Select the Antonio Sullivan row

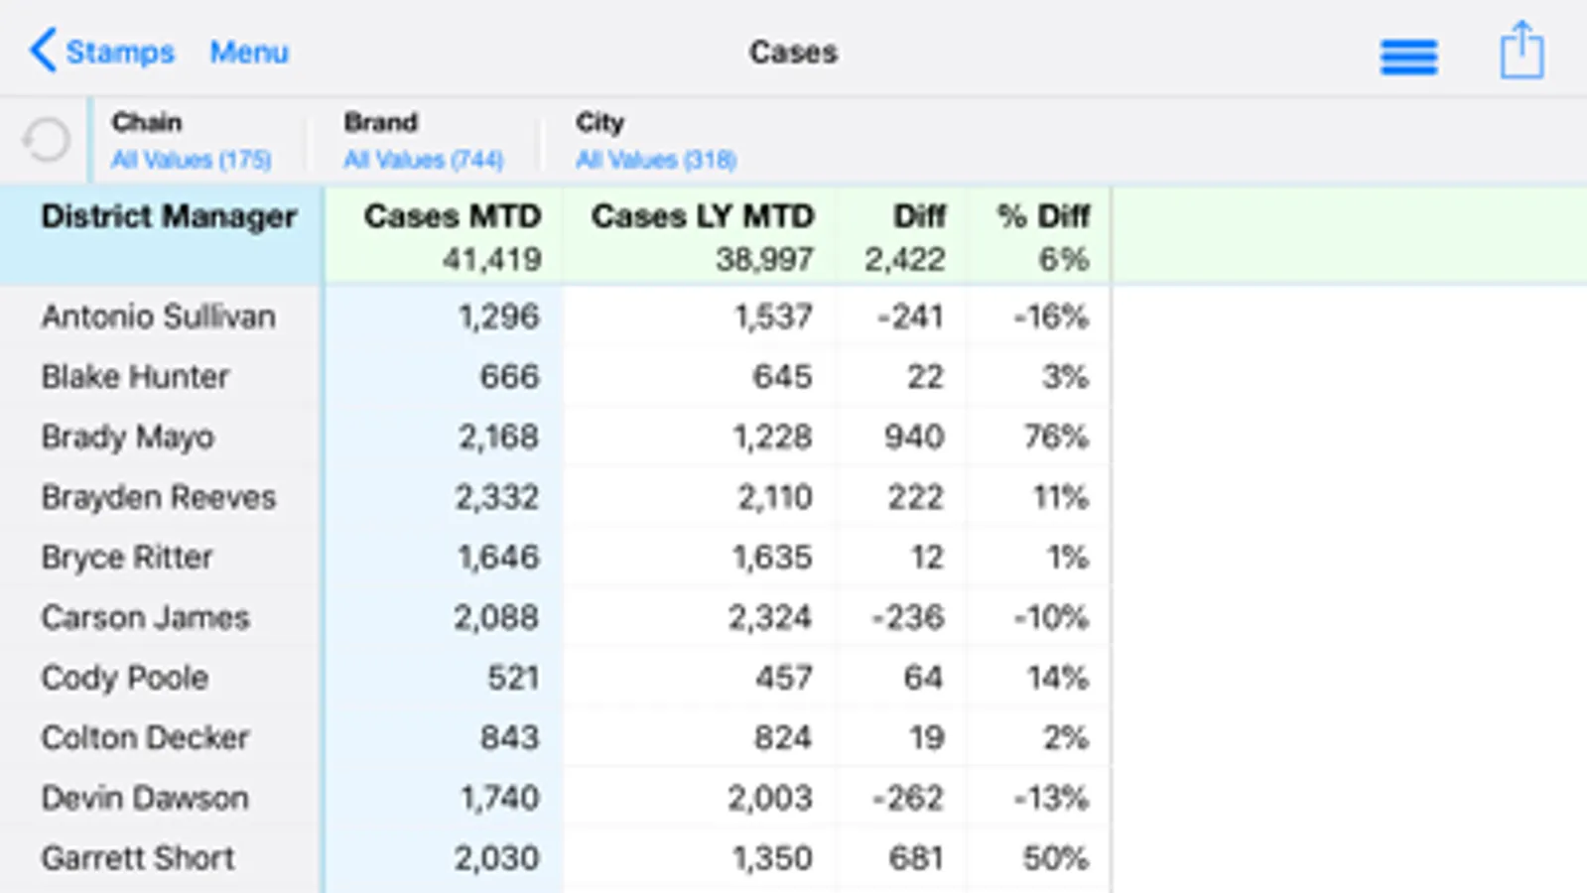coord(159,317)
